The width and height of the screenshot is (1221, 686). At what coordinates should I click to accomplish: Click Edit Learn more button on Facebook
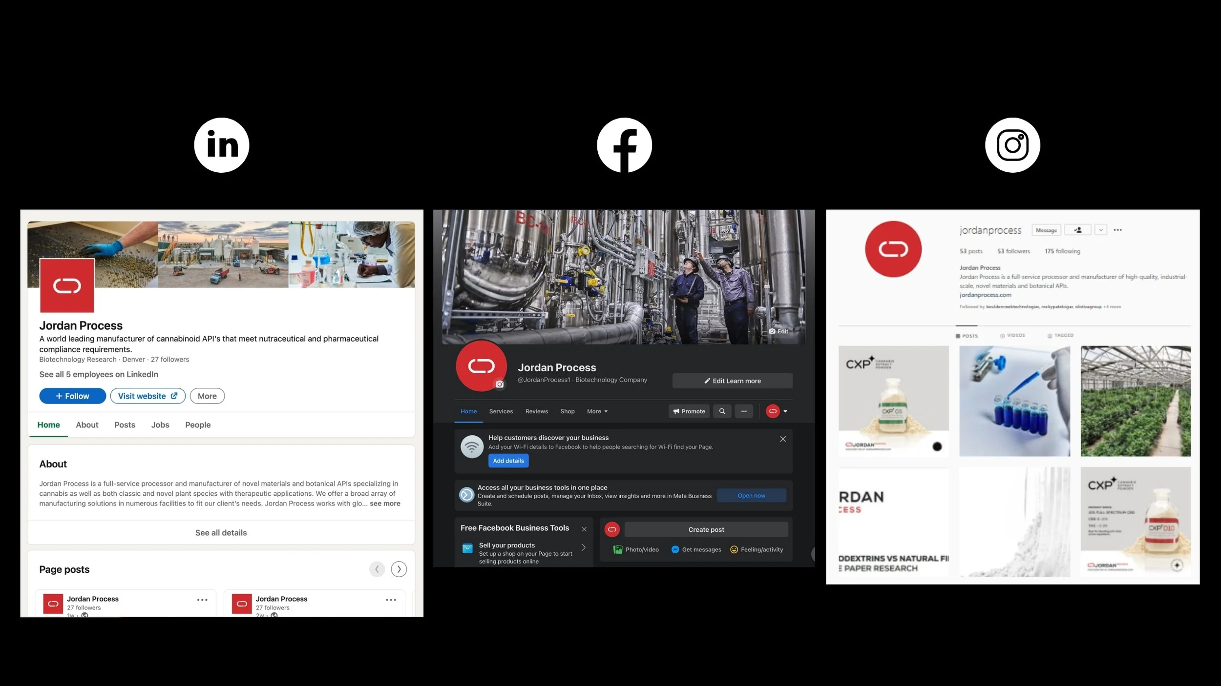pos(732,381)
